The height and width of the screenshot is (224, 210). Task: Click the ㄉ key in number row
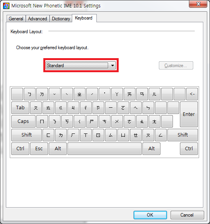tap(42, 94)
